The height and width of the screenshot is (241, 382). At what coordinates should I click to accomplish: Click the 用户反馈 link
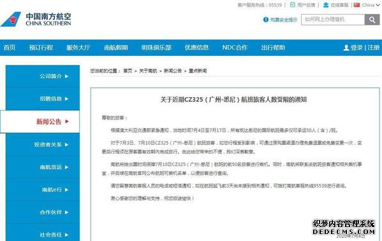coord(306,5)
